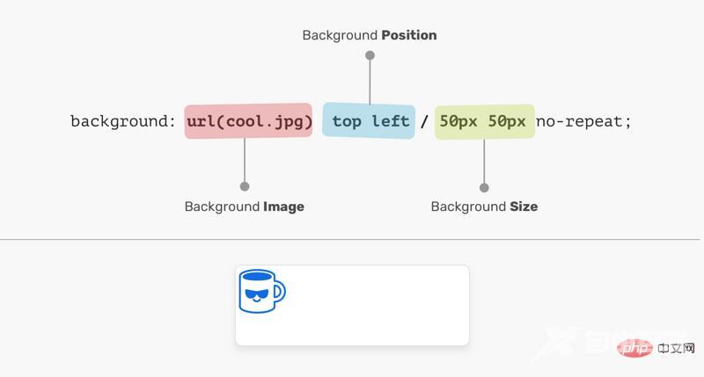Click the no-repeat; value text
The height and width of the screenshot is (377, 704).
pos(584,121)
